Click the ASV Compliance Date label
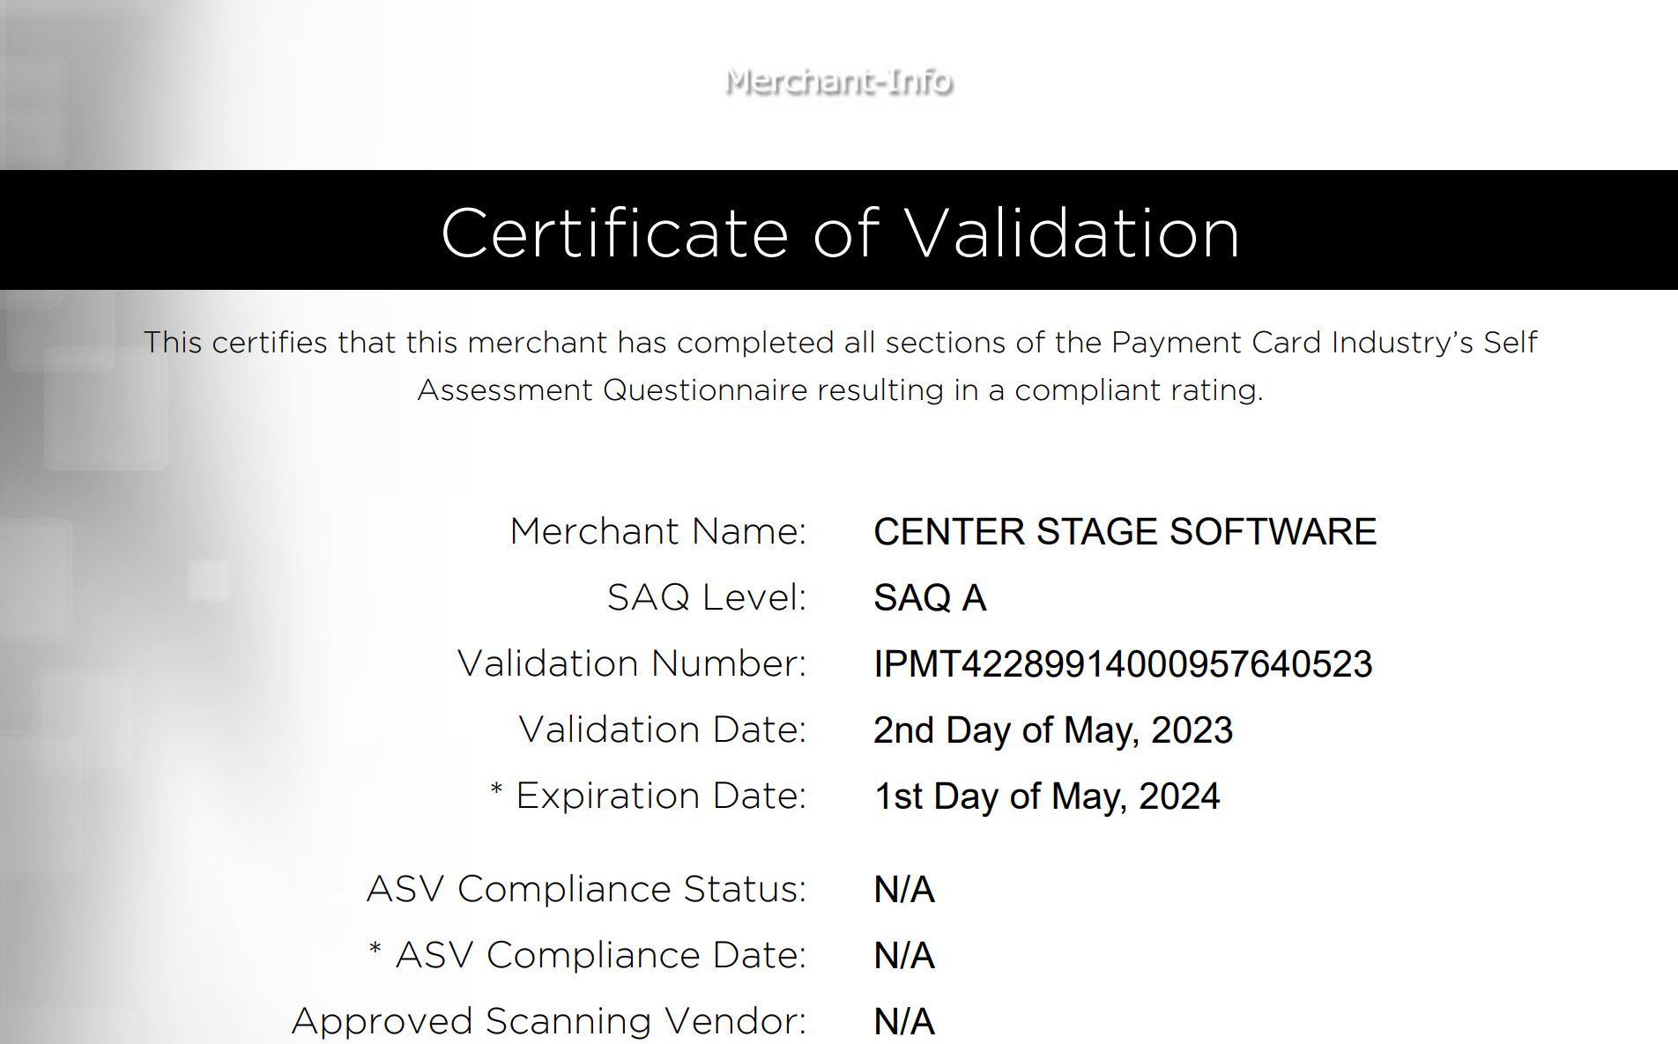Image resolution: width=1678 pixels, height=1044 pixels. click(588, 955)
